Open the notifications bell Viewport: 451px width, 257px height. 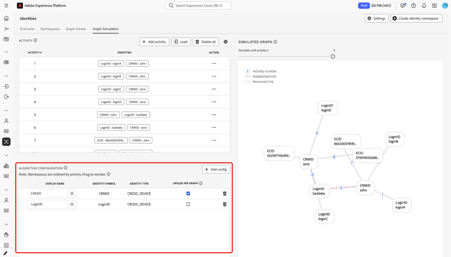[x=424, y=5]
